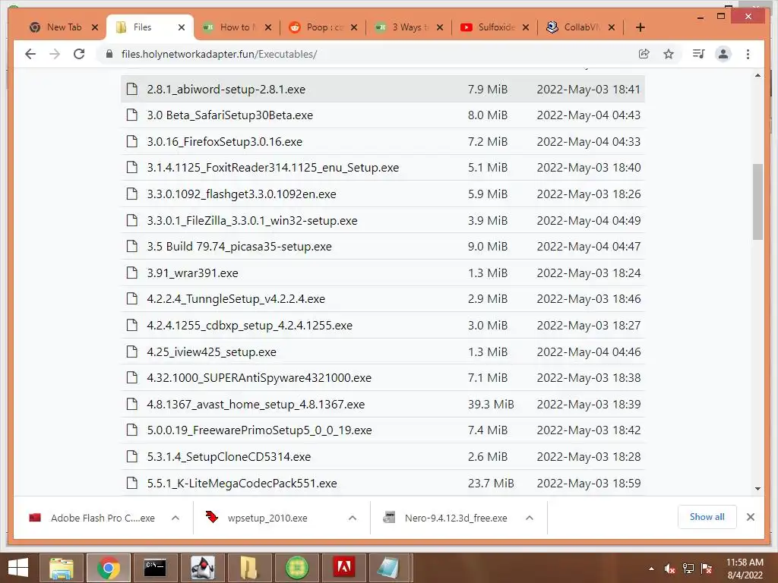Image resolution: width=778 pixels, height=583 pixels.
Task: Click Show all downloads button
Action: click(x=707, y=517)
